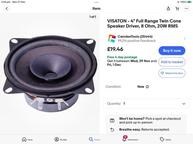Screen dimensions: 193x144
Task: Tap the returns accepted arrow icon
Action: (112, 129)
